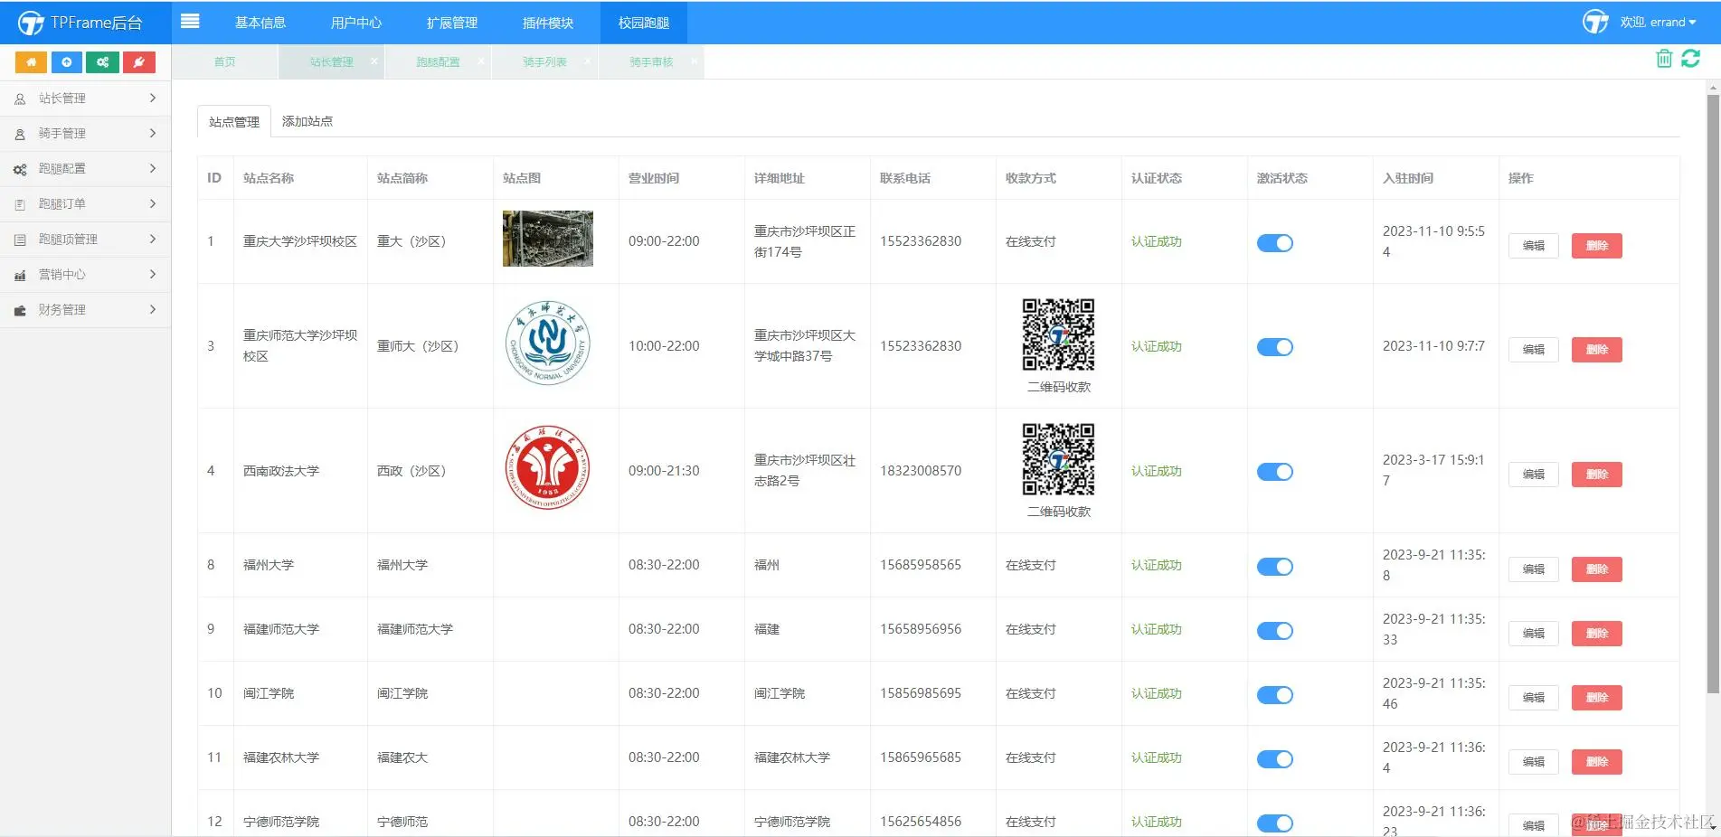Edit the 西南政法大学 station
The width and height of the screenshot is (1721, 837).
1534,475
